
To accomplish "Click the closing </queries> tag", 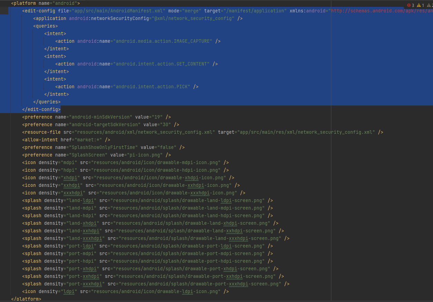I will (47, 102).
